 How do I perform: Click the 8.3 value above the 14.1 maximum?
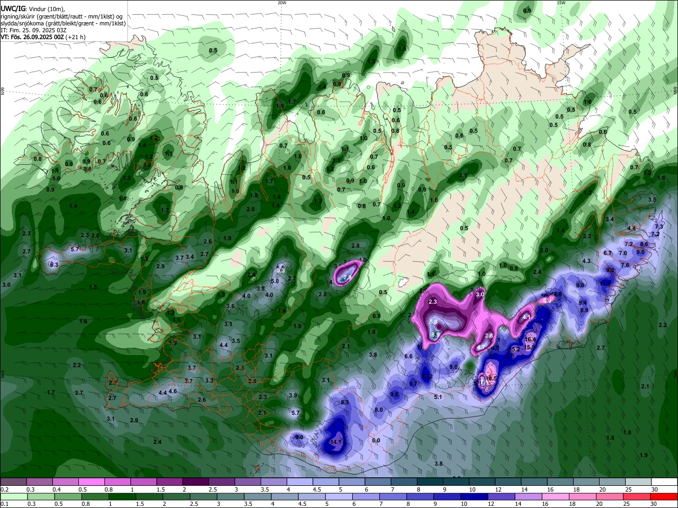point(345,402)
